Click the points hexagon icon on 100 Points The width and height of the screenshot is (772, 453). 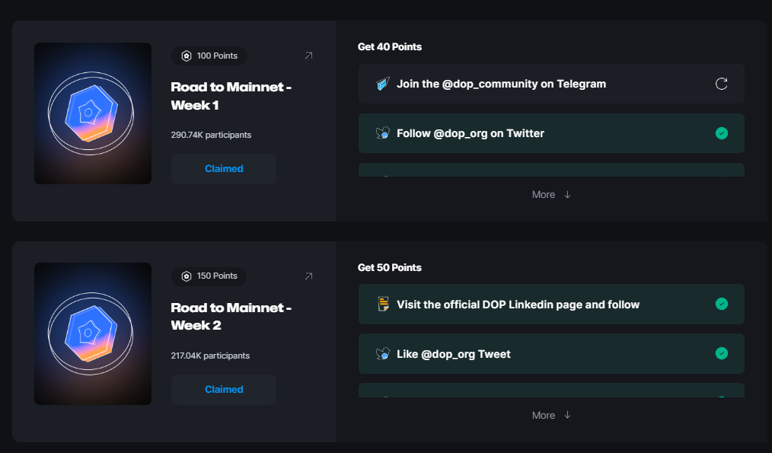tap(186, 56)
